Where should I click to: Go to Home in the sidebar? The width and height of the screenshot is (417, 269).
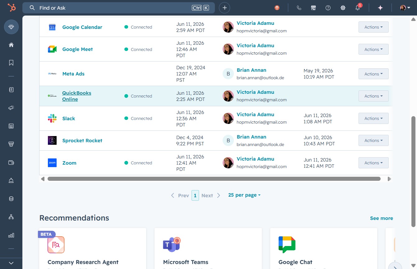[x=11, y=45]
